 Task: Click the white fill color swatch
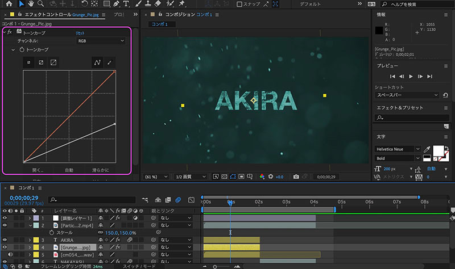(x=438, y=151)
